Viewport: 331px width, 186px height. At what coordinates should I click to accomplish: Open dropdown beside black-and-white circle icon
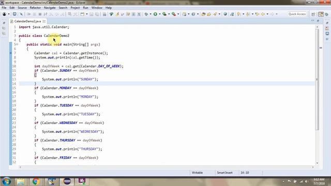click(x=9, y=14)
